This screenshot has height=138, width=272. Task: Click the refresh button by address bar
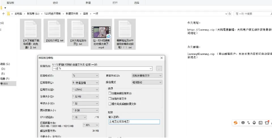click(x=230, y=14)
